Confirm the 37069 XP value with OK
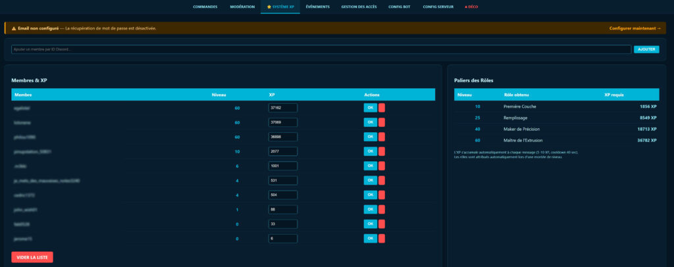Screen dimensions: 674x267 tap(370, 122)
